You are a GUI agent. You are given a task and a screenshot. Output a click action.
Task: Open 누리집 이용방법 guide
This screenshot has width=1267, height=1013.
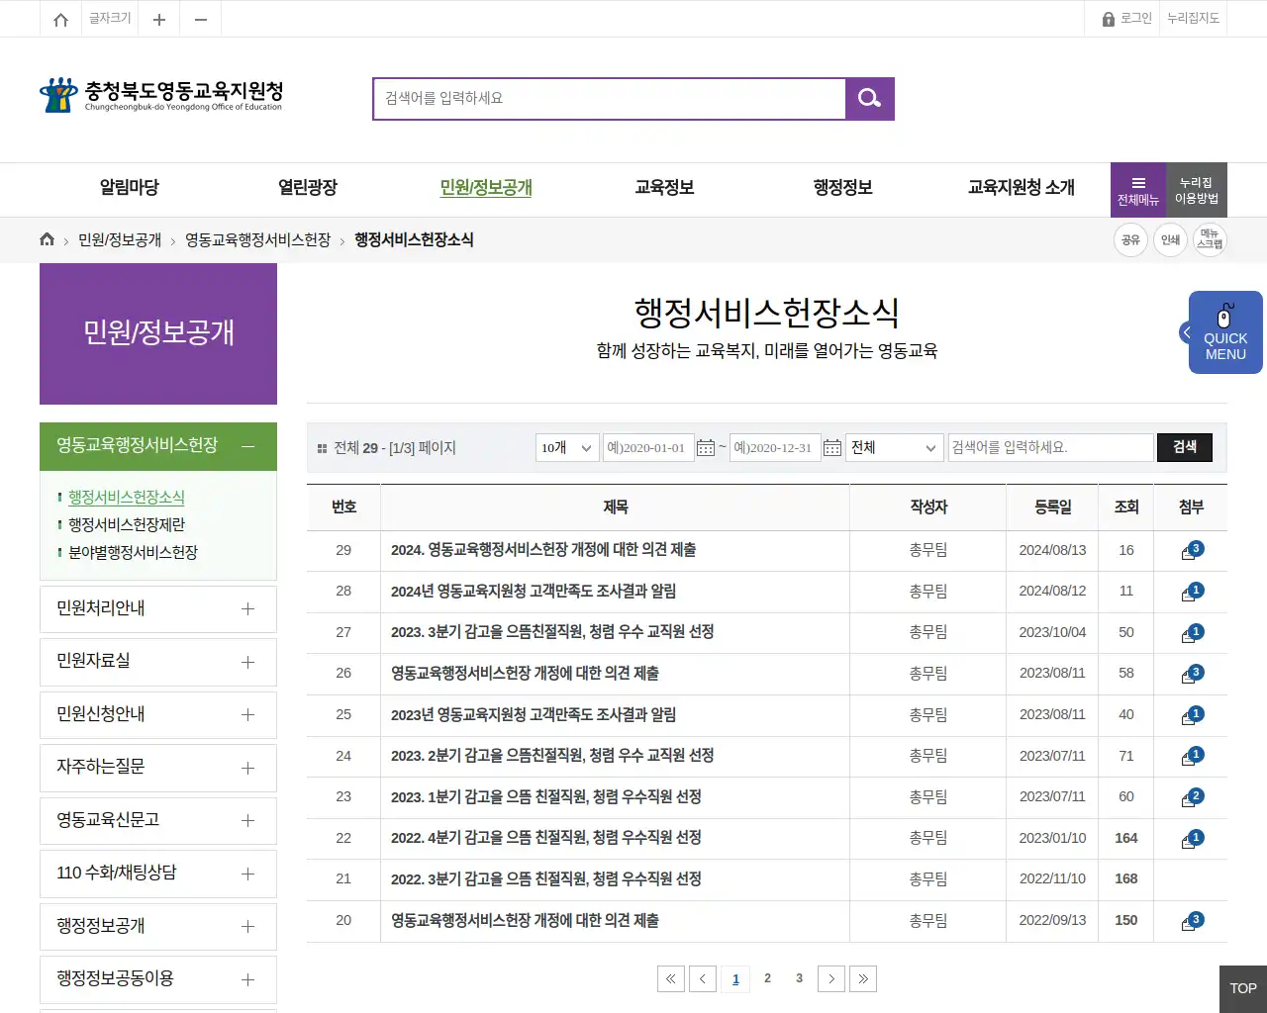1197,190
